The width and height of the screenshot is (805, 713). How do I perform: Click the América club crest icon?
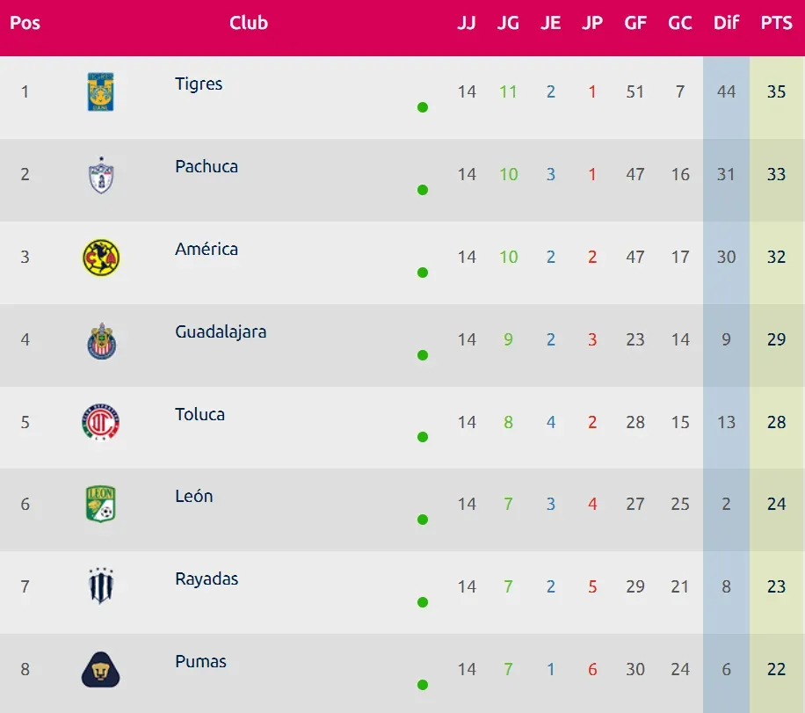click(x=101, y=258)
